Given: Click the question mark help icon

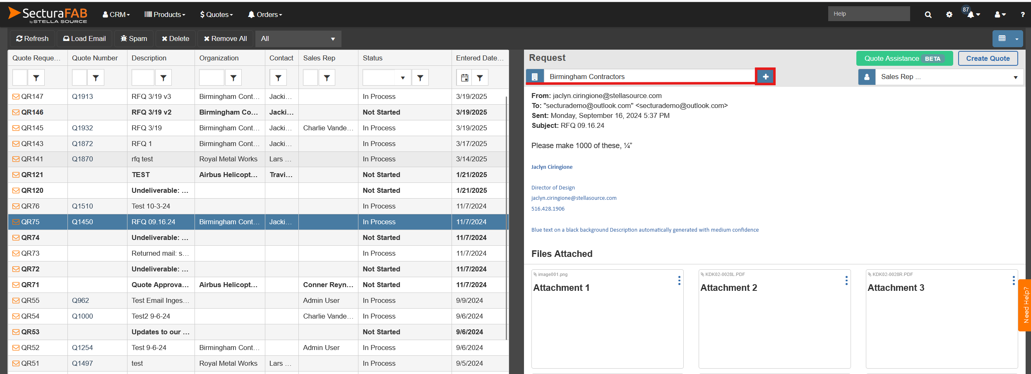Looking at the screenshot, I should 1022,14.
